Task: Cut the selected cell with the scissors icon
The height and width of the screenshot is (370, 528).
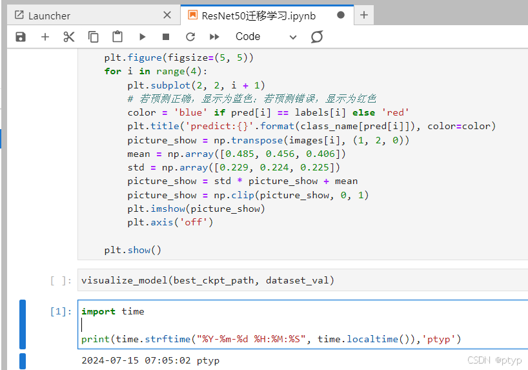Action: pyautogui.click(x=69, y=37)
